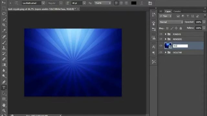Toggle type layer filter
This screenshot has height=116, width=207.
(188, 16)
